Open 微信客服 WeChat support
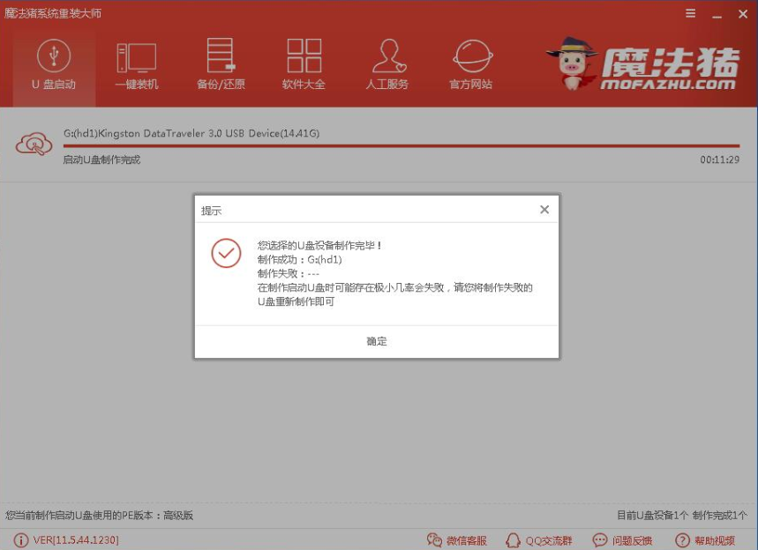The height and width of the screenshot is (550, 758). tap(455, 539)
